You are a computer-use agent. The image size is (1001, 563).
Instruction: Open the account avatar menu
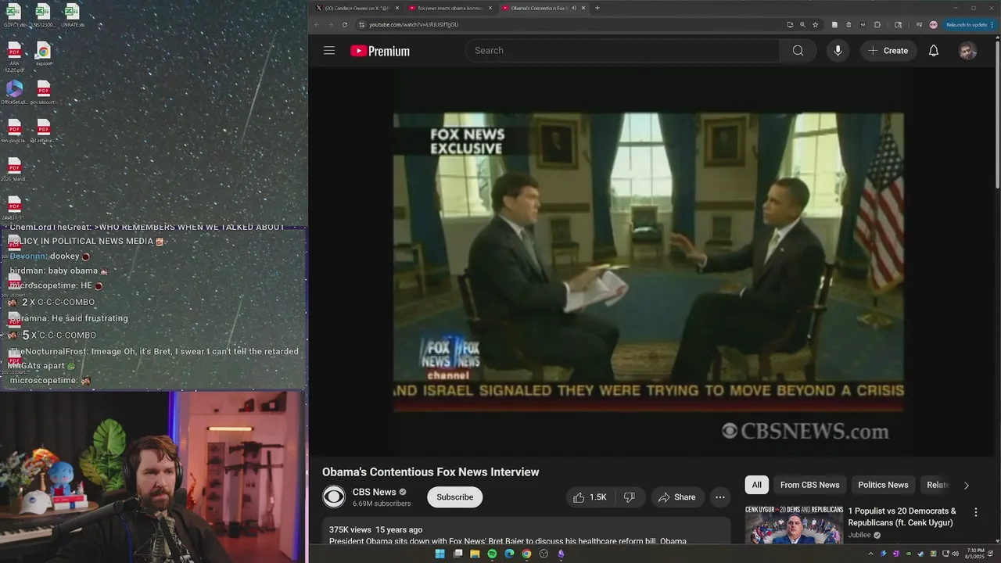coord(968,51)
